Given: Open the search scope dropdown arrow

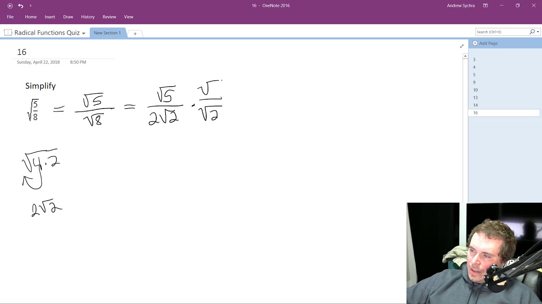Looking at the screenshot, I should (x=538, y=32).
